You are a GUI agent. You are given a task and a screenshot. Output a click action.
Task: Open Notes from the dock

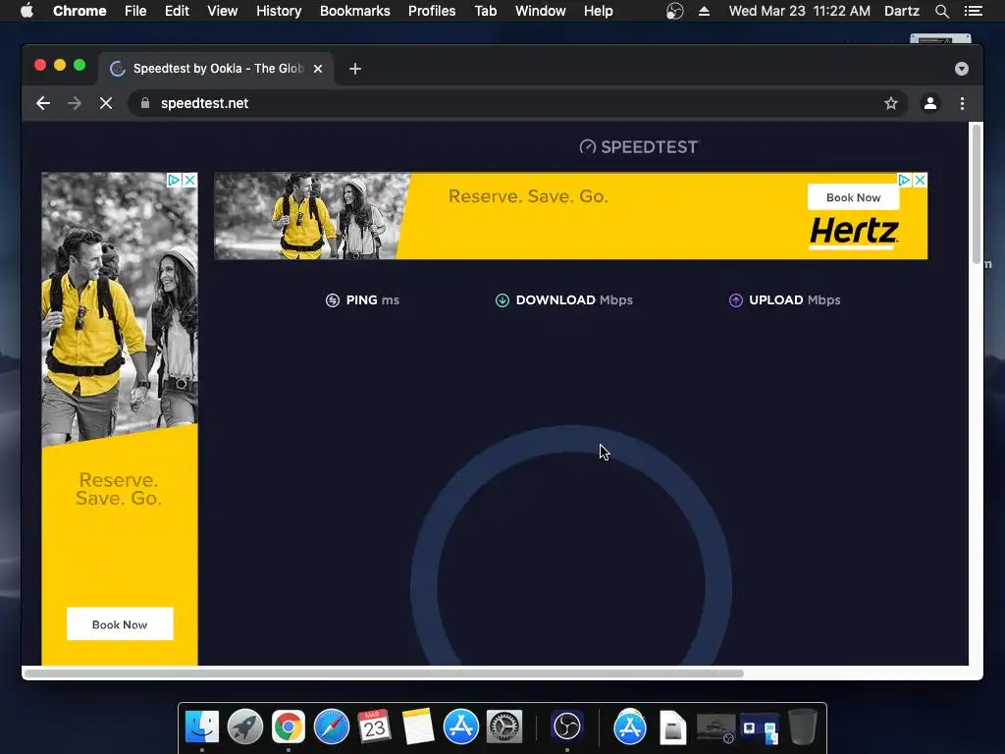[x=418, y=727]
